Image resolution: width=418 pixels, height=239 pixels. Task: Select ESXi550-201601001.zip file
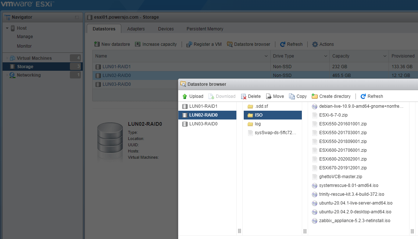point(340,124)
